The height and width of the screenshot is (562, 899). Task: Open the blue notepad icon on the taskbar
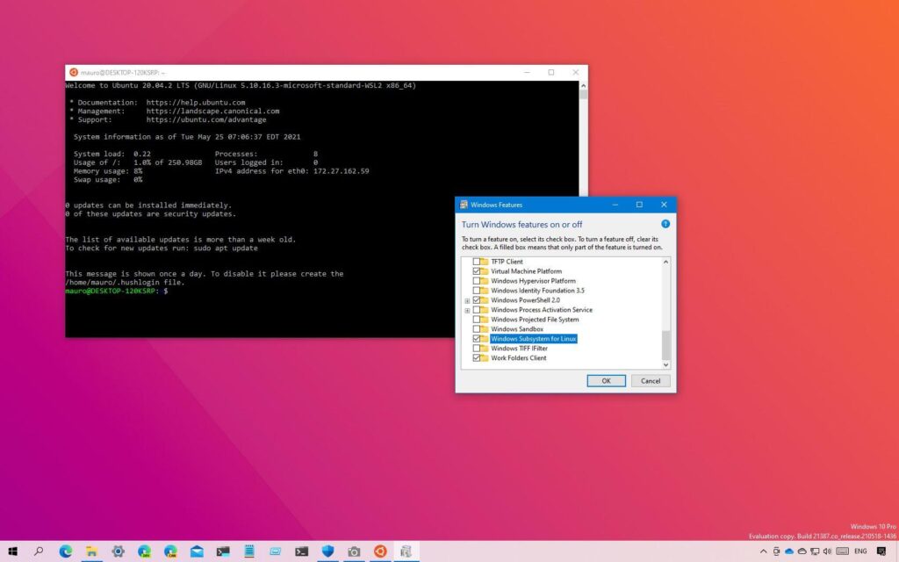pos(249,551)
